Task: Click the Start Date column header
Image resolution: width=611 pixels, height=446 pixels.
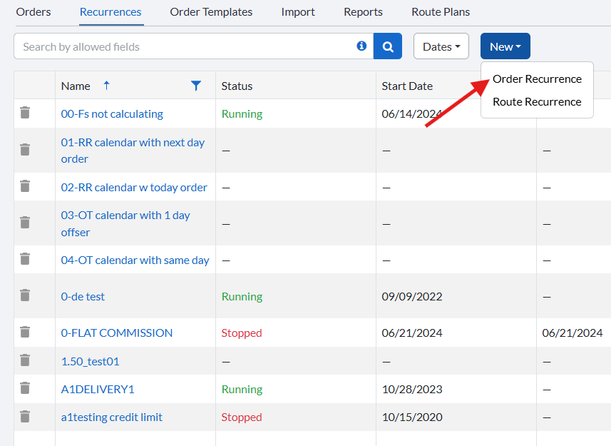Action: (x=407, y=86)
